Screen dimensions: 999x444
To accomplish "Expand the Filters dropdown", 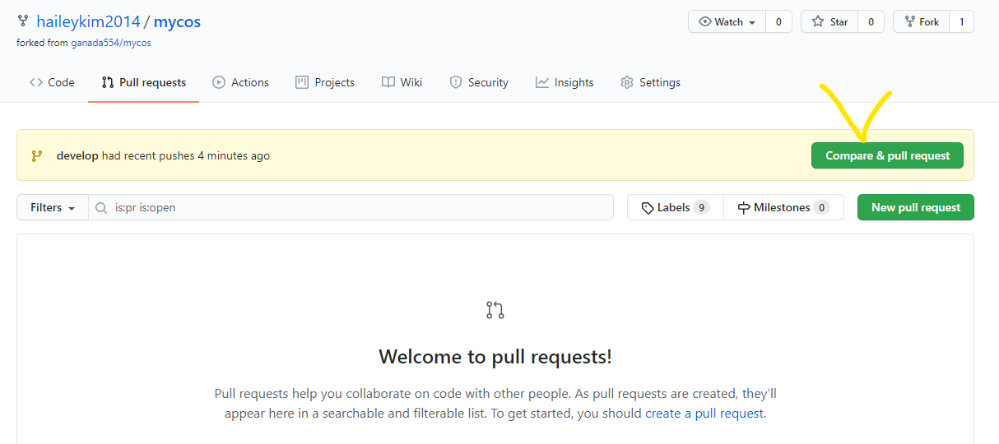I will [x=53, y=207].
